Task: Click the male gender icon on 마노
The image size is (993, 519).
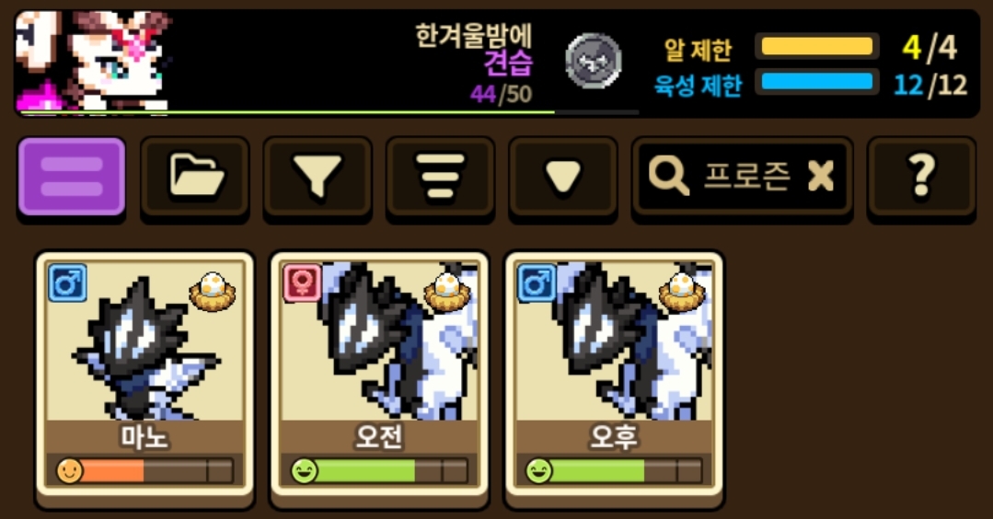Action: pos(68,283)
